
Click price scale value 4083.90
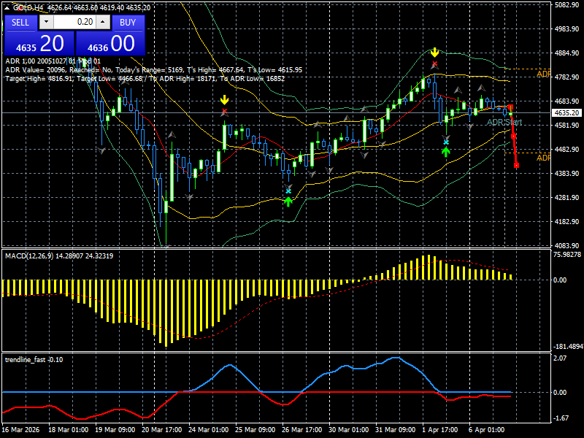pos(566,246)
